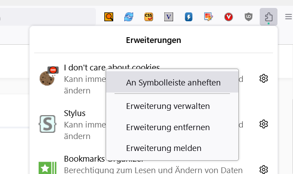Screen dimensions: 293x174
Task: Click the blue lightning bolt extension icon
Action: 189,17
